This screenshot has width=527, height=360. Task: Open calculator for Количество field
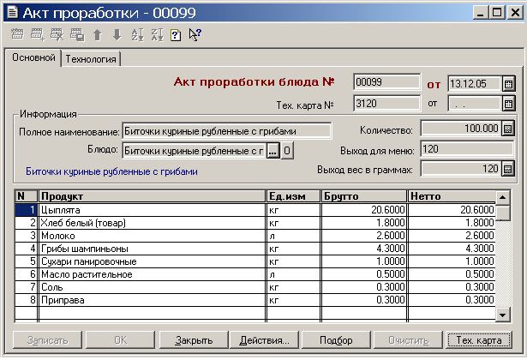[x=508, y=129]
